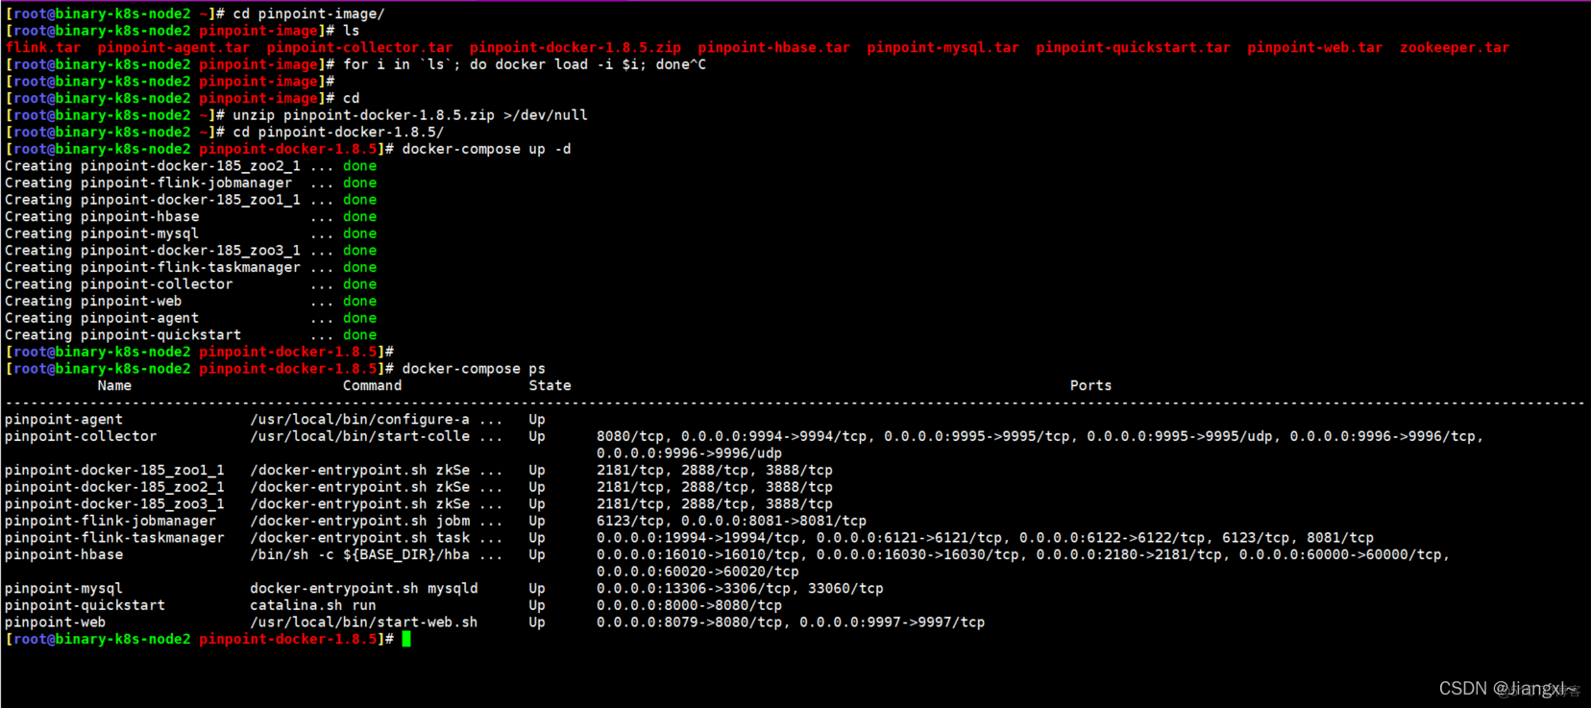Click ports beginning '0.0.0.0:16010->16010/tcp'
Image resolution: width=1591 pixels, height=708 pixels.
1023,555
